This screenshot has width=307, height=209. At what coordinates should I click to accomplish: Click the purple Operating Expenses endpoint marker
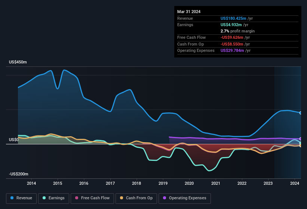coord(301,139)
